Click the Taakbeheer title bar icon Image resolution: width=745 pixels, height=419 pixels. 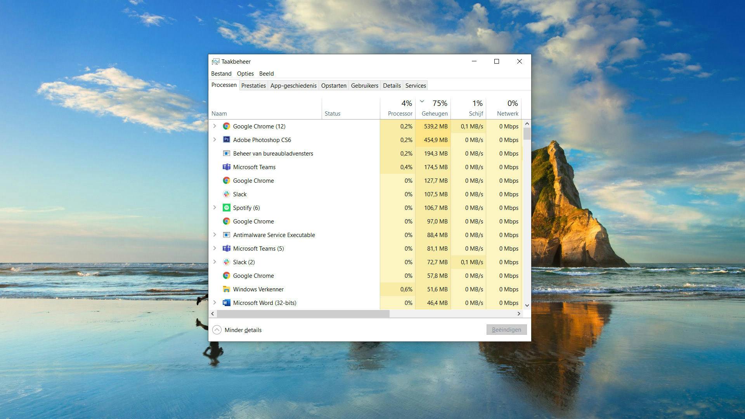coord(215,61)
